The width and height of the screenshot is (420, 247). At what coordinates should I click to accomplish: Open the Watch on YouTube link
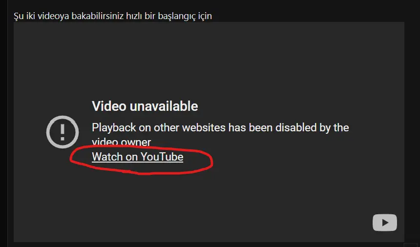point(137,157)
